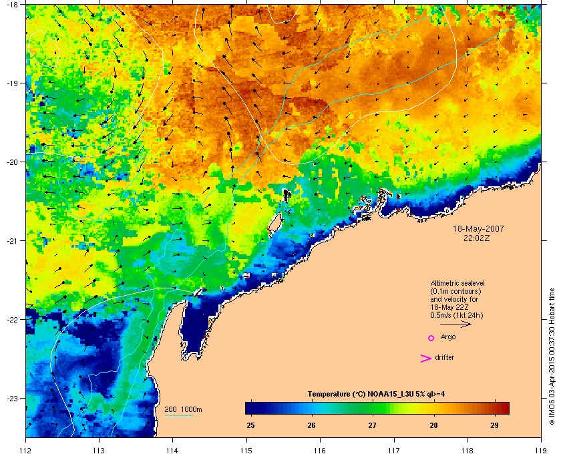Pick the dark red 29 degree end of colorbar

pos(504,408)
